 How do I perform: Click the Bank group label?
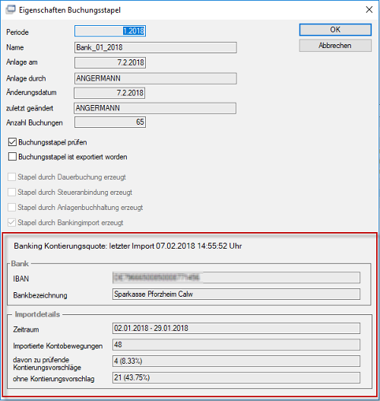pos(20,264)
